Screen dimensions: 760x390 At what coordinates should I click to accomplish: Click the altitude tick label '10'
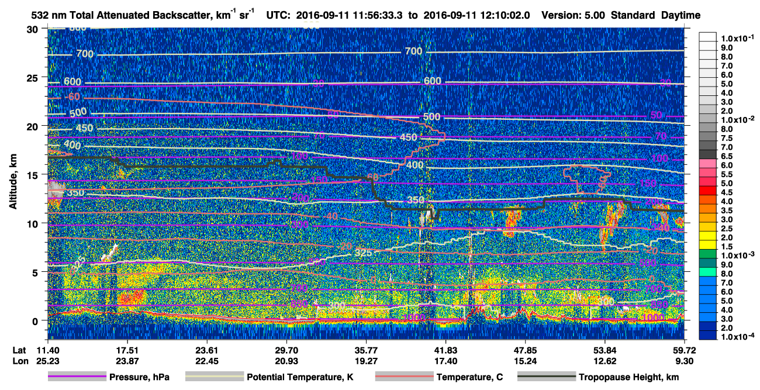[34, 223]
